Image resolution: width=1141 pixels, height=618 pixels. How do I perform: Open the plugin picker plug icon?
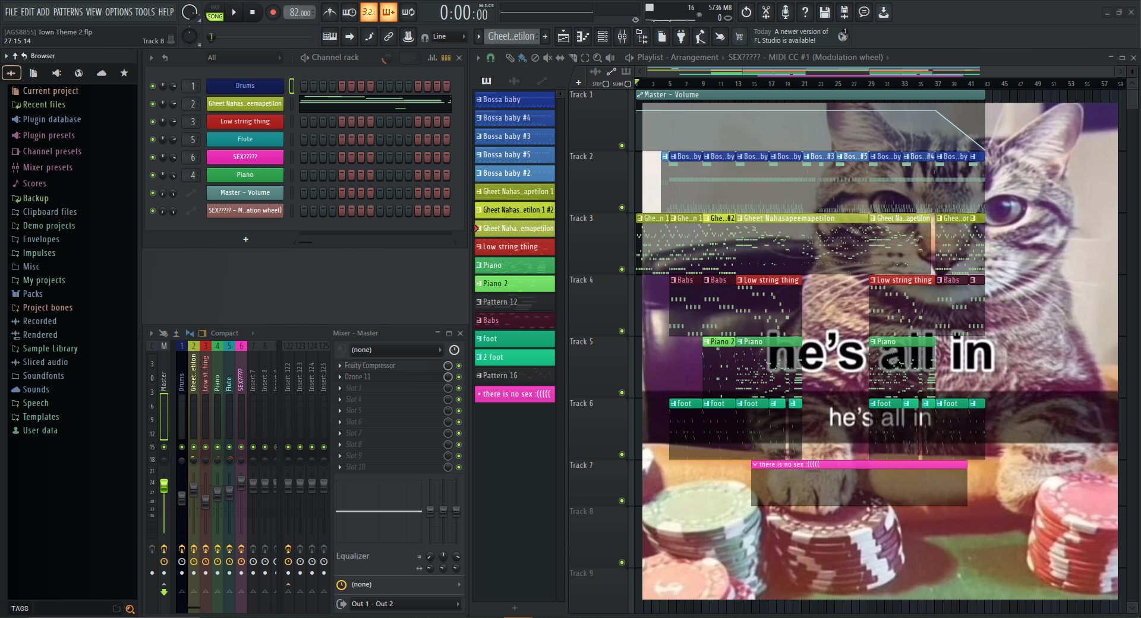[x=681, y=37]
